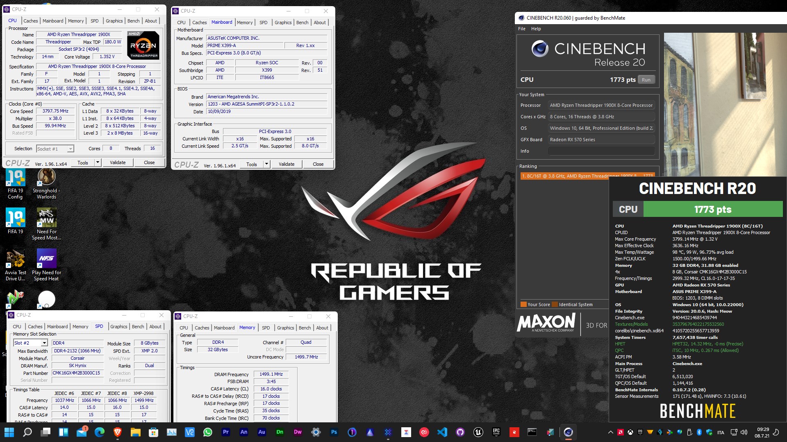Open Graphics tab in CPU-Z Mainboard window
Image resolution: width=787 pixels, height=442 pixels.
283,23
